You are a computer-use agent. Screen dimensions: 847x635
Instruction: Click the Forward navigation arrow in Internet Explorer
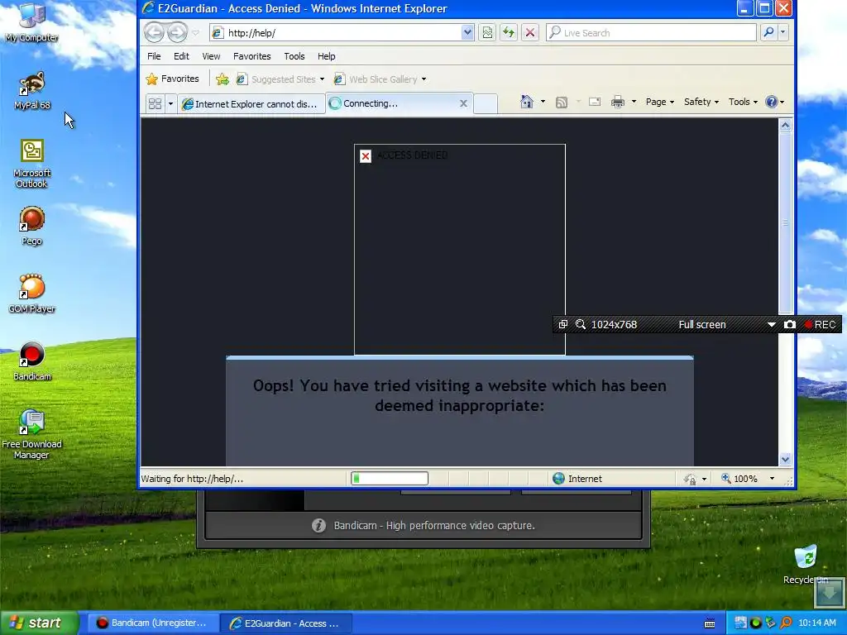[177, 32]
